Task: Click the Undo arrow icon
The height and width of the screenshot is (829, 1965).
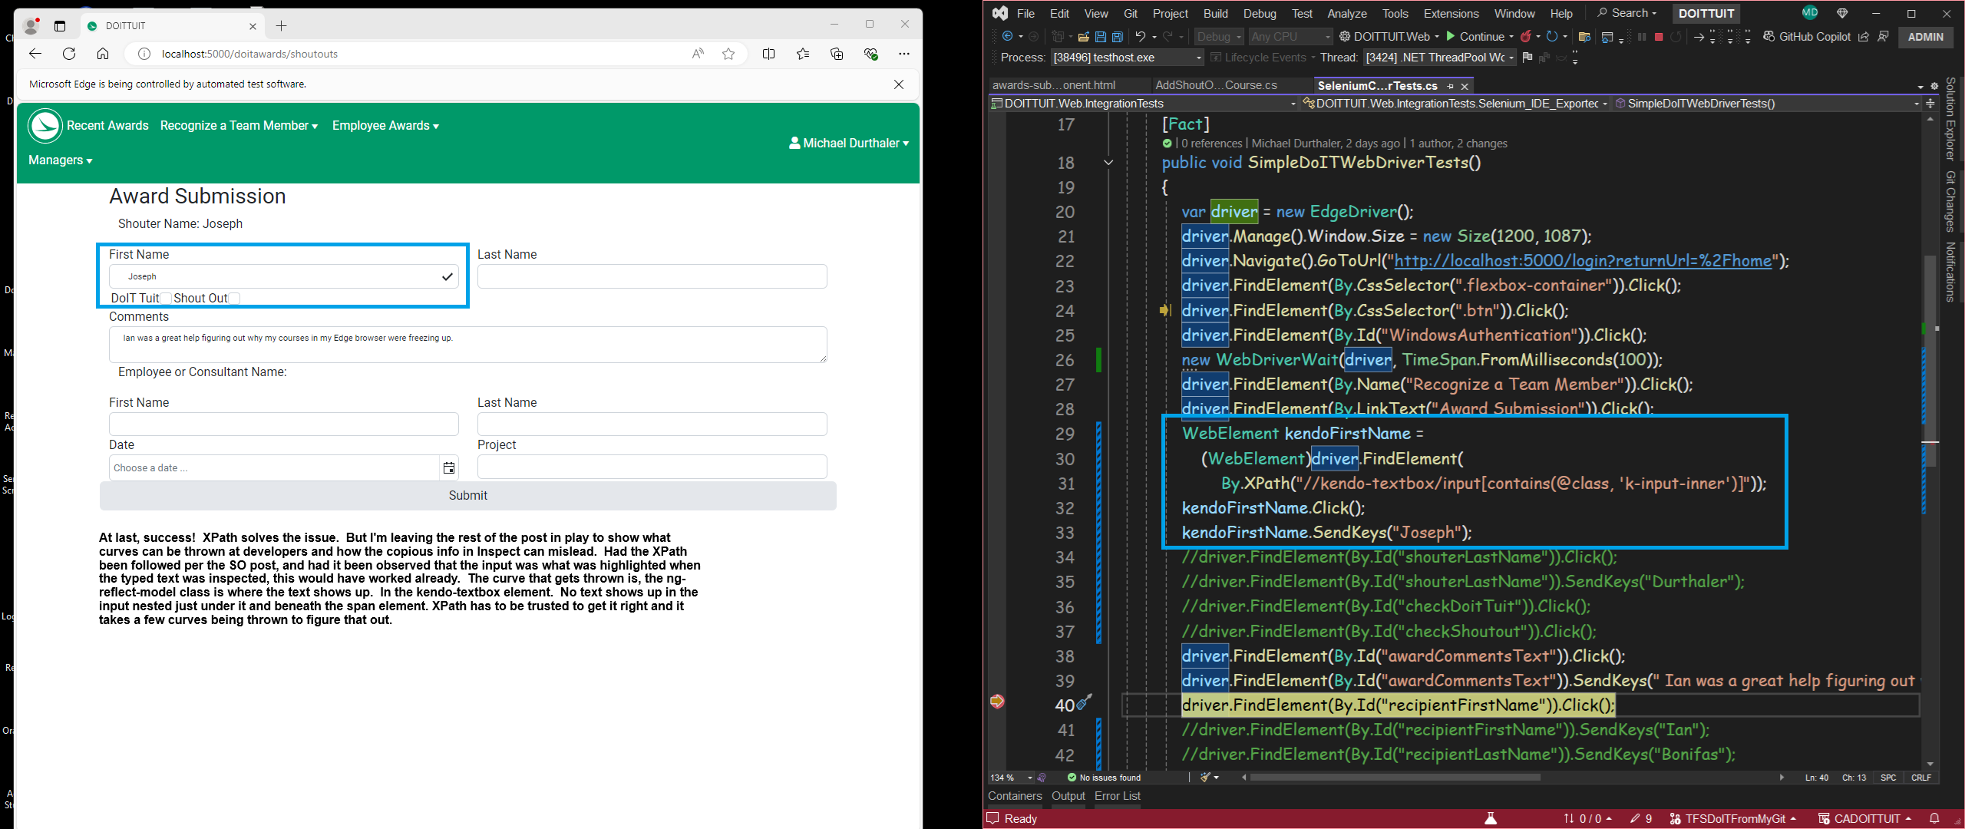Action: click(1141, 37)
